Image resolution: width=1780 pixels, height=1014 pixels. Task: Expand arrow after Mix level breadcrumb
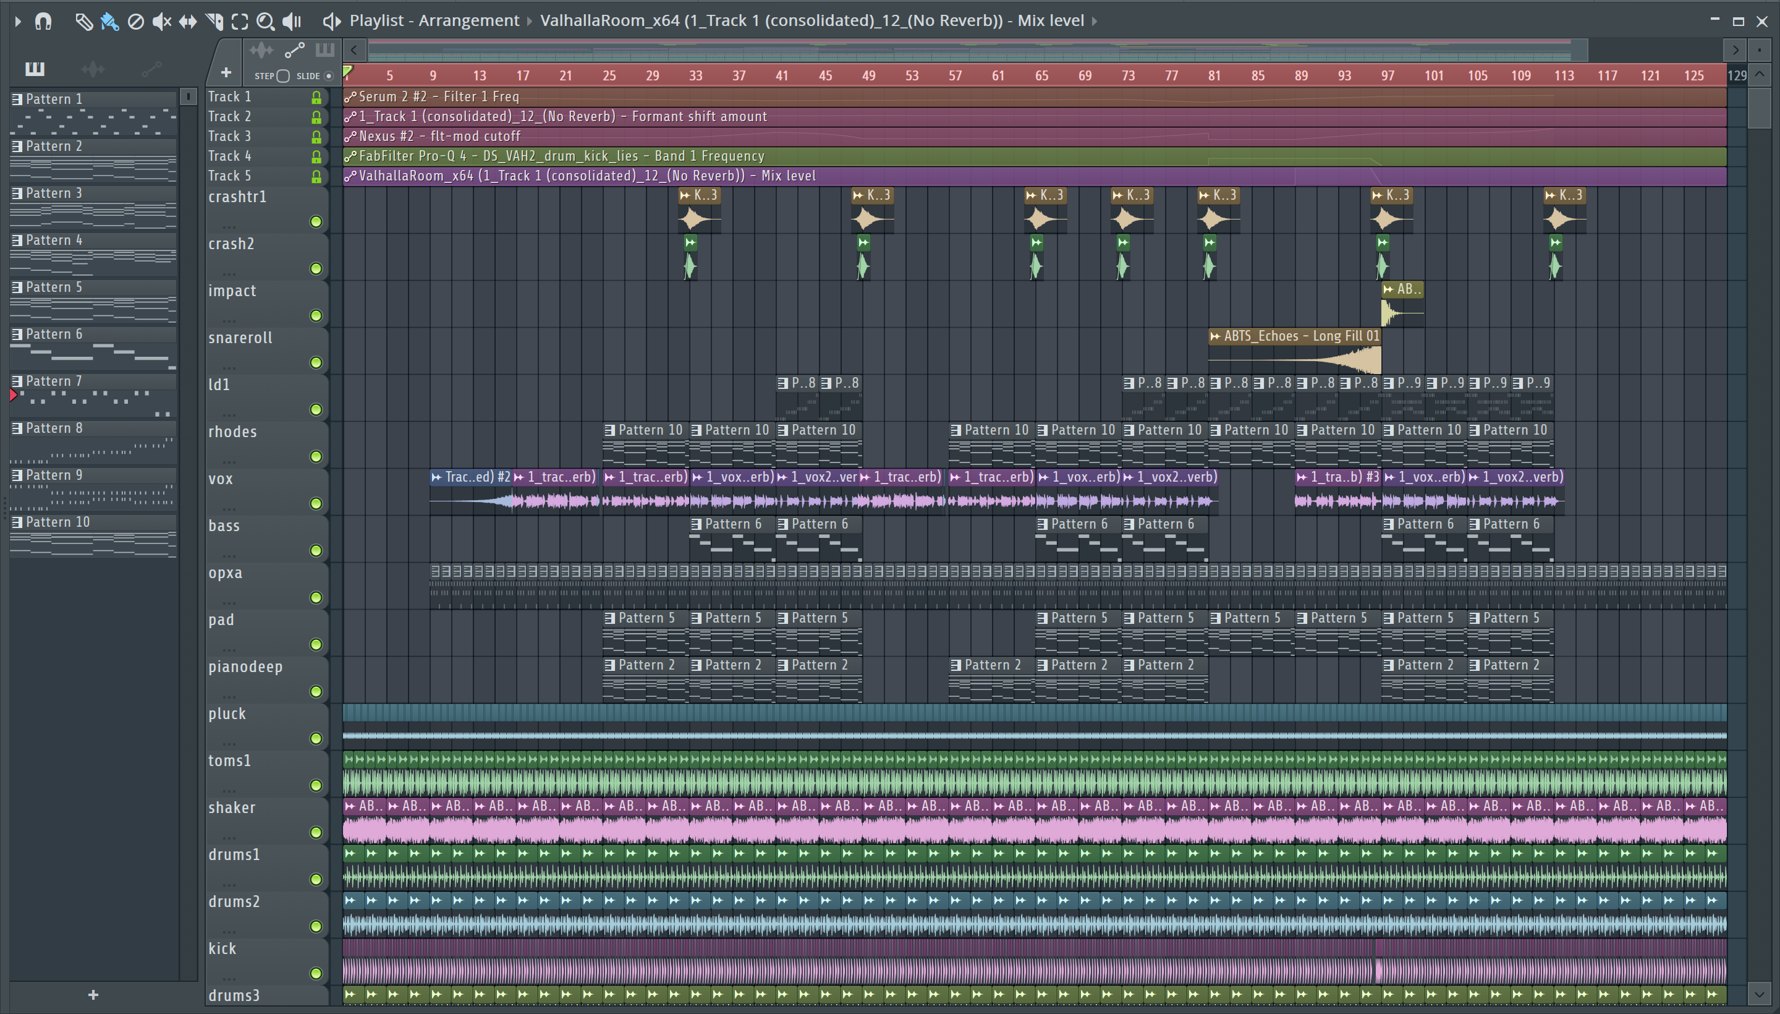[1095, 21]
